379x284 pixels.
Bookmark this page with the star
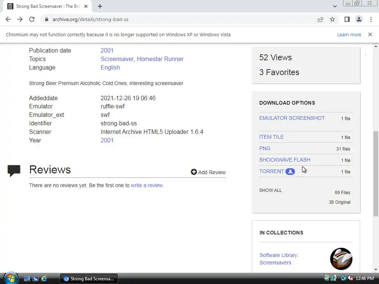click(x=332, y=19)
